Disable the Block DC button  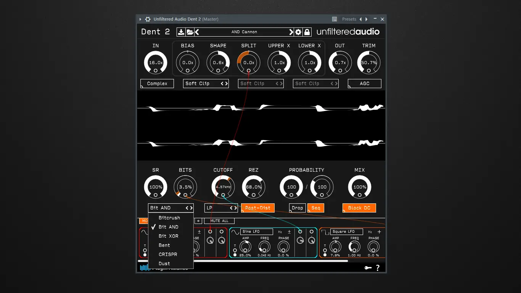[x=359, y=208]
